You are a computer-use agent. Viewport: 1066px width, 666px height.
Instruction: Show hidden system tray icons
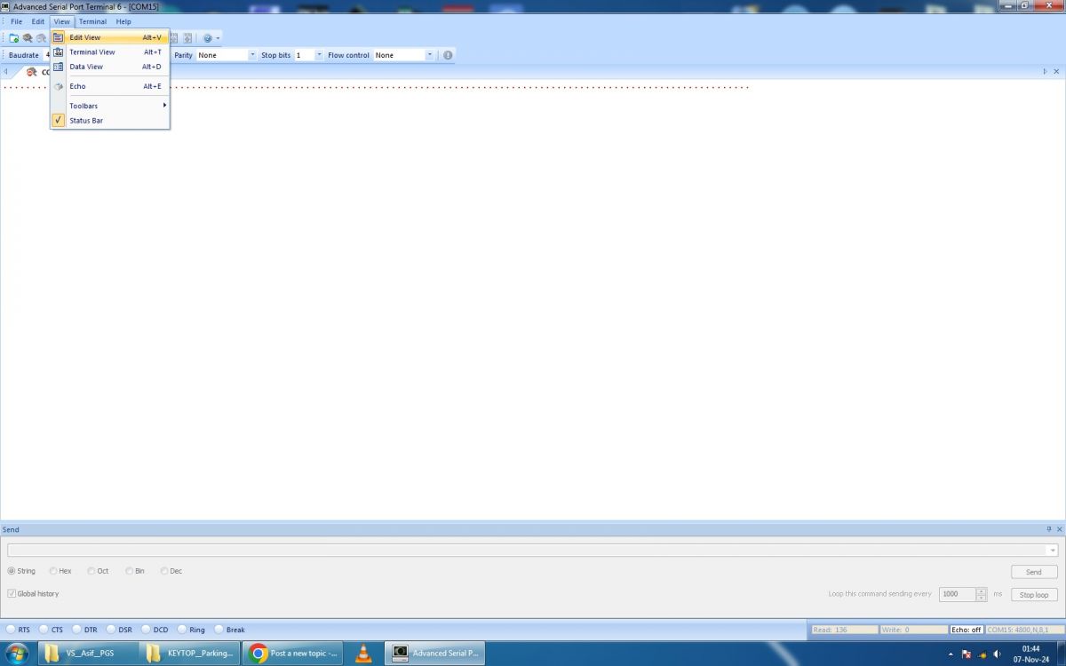pyautogui.click(x=951, y=654)
